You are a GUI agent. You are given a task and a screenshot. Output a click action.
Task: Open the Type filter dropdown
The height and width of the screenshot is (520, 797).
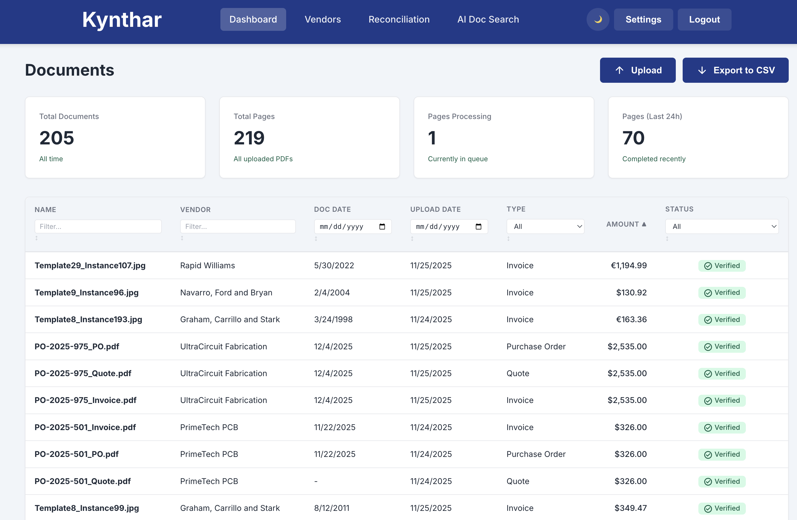click(x=545, y=226)
